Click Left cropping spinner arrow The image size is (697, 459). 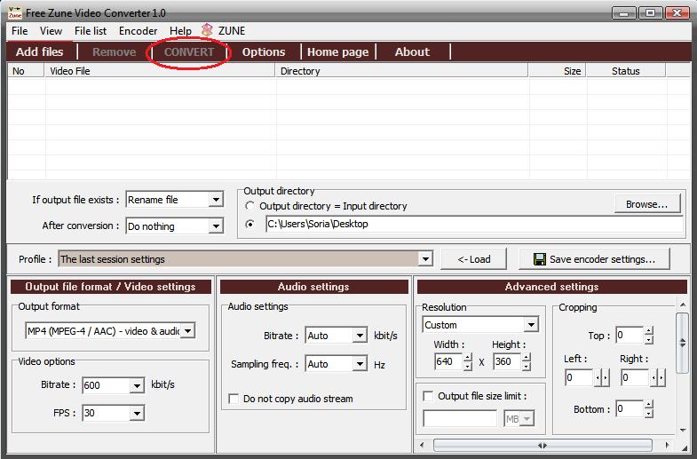coord(601,378)
